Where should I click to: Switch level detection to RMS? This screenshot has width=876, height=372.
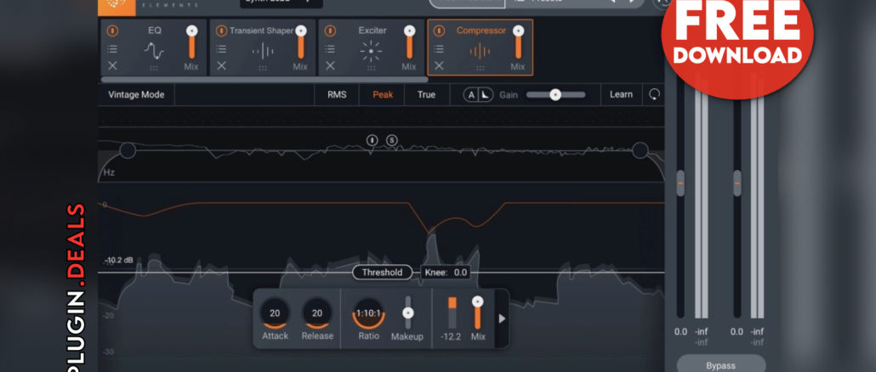click(x=337, y=95)
